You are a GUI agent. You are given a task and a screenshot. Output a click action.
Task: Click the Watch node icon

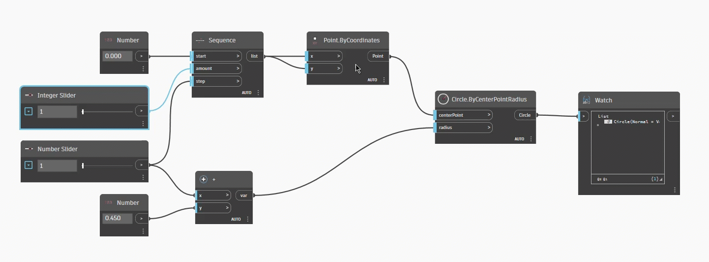click(x=586, y=100)
